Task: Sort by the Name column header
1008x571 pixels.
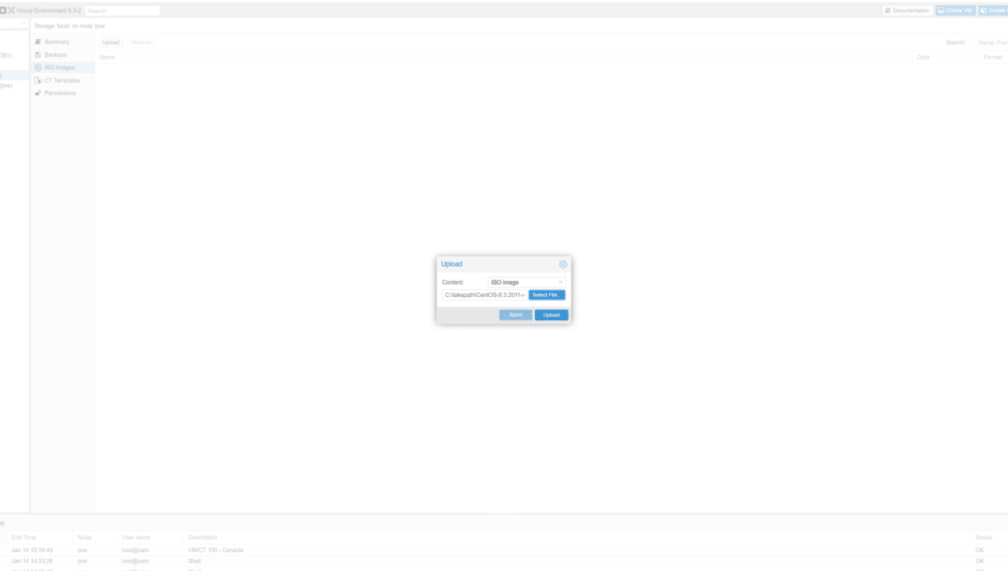Action: point(504,57)
